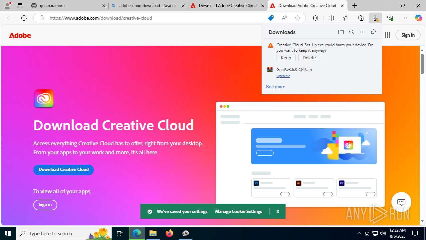
Task: Click the taskbar search box
Action: (x=64, y=233)
